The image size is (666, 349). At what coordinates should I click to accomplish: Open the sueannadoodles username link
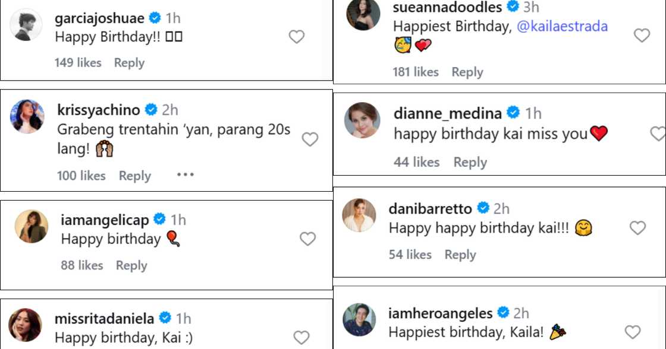[447, 7]
